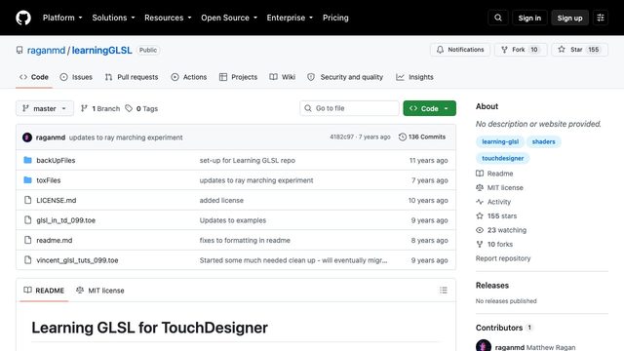Open the Security and quality tab
This screenshot has width=624, height=351.
[x=344, y=77]
